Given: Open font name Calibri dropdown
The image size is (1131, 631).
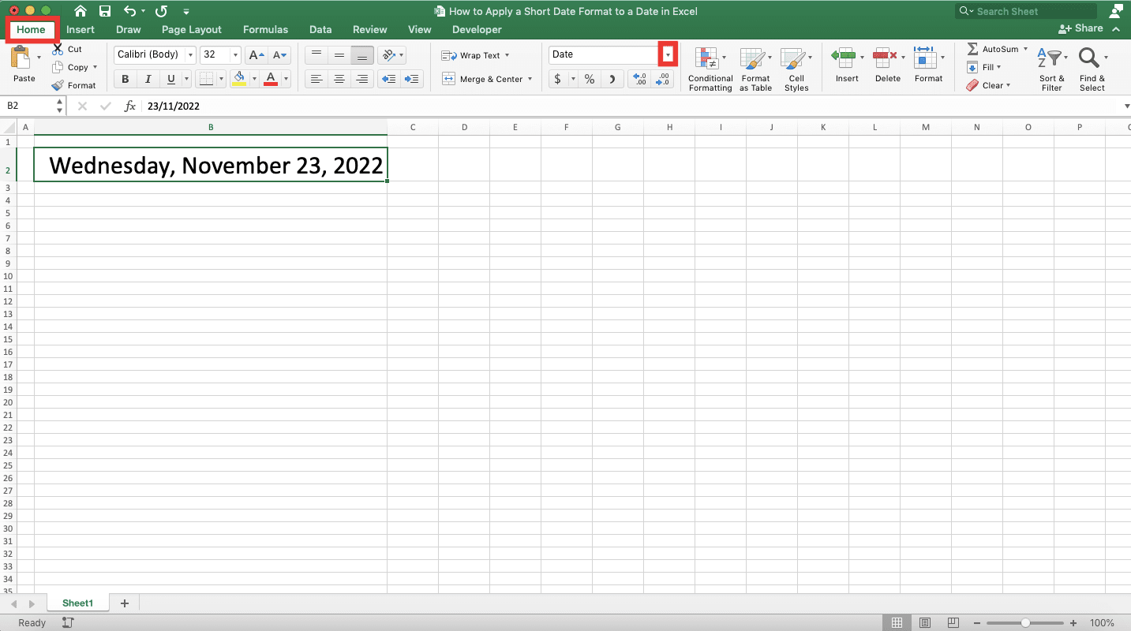Looking at the screenshot, I should 190,54.
